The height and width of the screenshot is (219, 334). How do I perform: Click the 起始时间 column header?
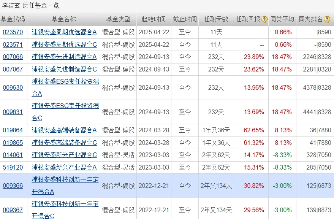pyautogui.click(x=154, y=19)
